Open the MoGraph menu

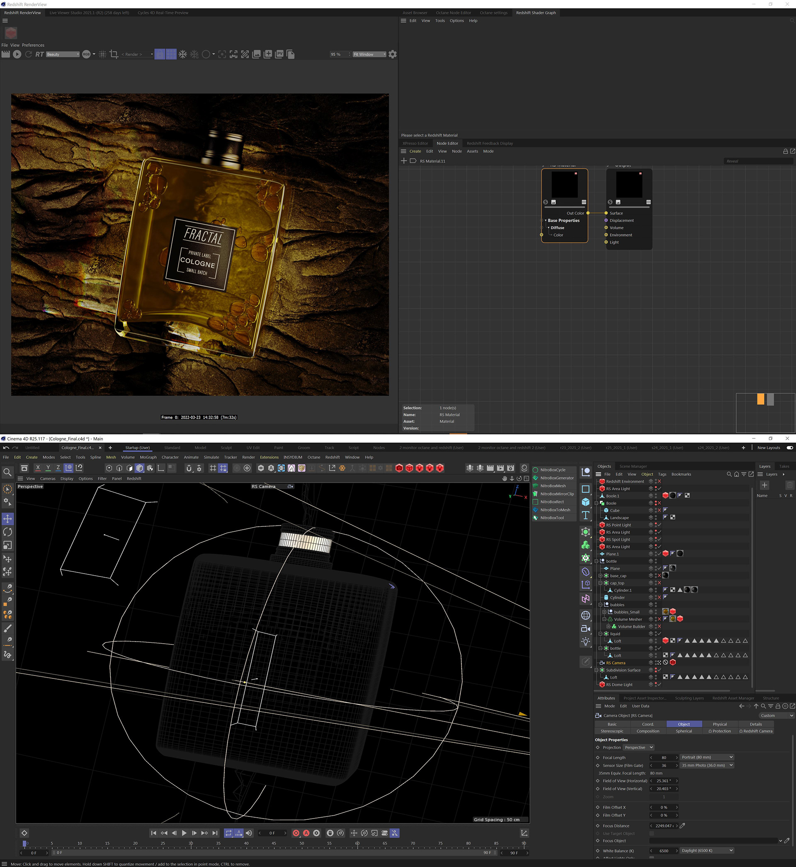148,457
